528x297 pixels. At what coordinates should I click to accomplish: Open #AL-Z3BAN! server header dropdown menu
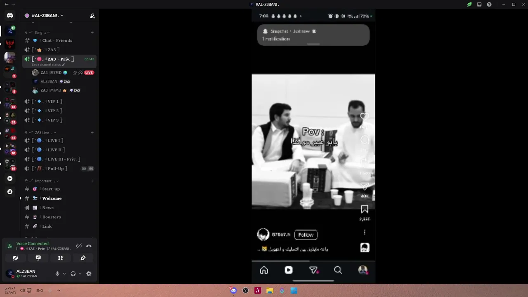coord(45,16)
